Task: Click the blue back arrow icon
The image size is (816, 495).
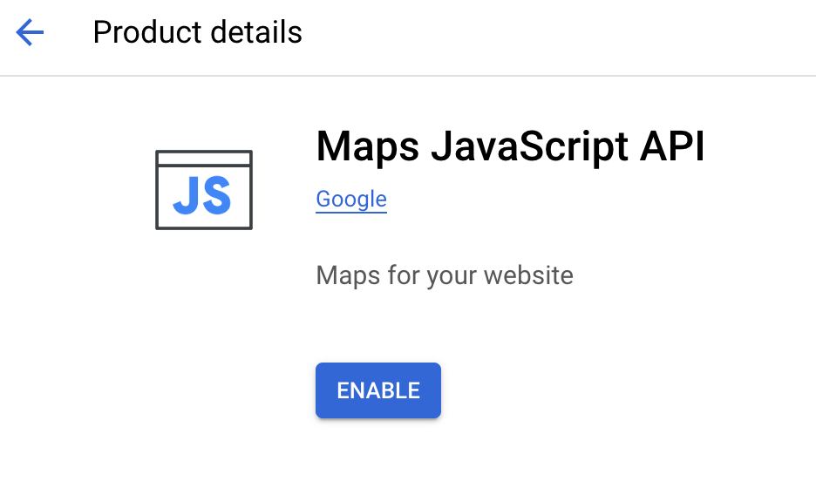Action: pos(30,33)
